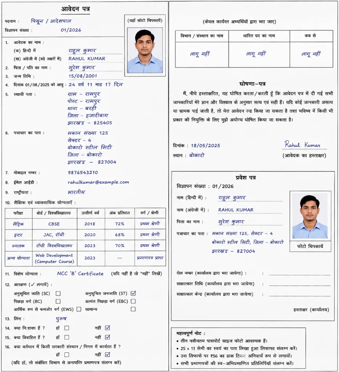Click correspondence address line मकान संख्या 125
The width and height of the screenshot is (339, 372).
click(88, 133)
